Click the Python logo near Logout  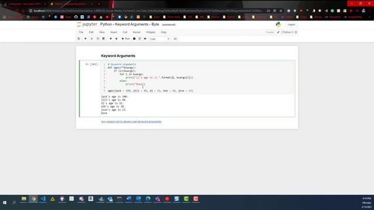coord(278,24)
